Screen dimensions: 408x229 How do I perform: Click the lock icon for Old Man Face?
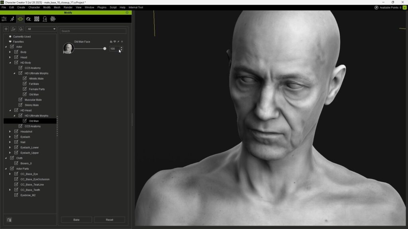click(111, 41)
